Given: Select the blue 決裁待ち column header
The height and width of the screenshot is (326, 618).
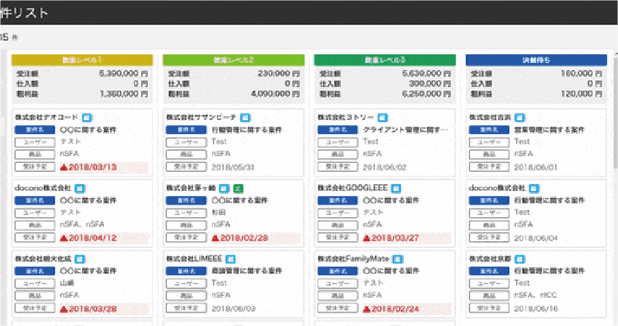Looking at the screenshot, I should (x=536, y=60).
